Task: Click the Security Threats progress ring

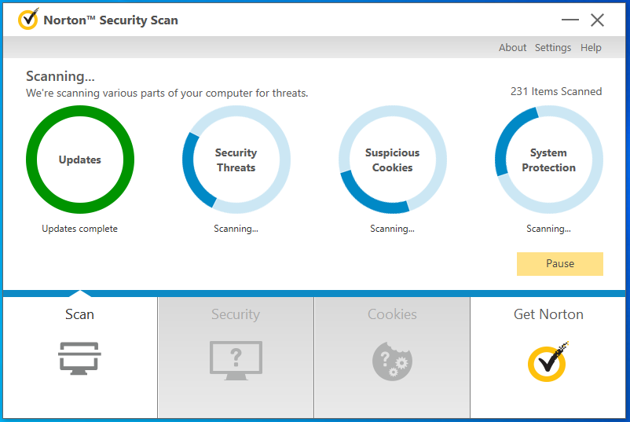Action: pyautogui.click(x=236, y=160)
